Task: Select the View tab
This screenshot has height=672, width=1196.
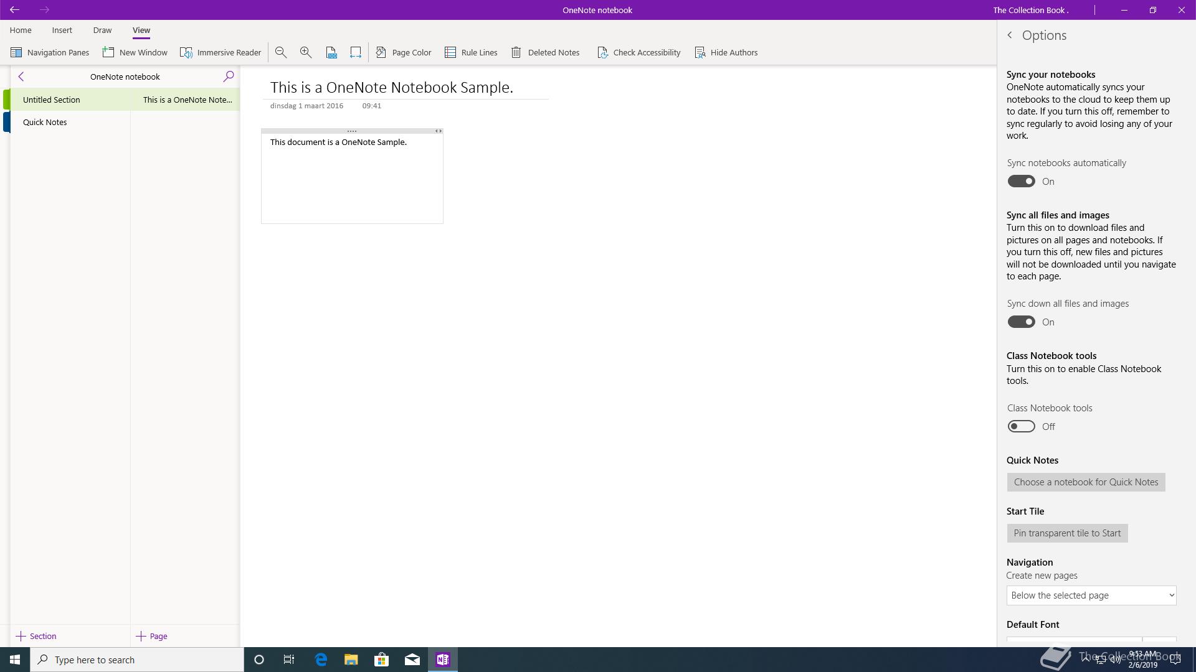Action: click(141, 30)
